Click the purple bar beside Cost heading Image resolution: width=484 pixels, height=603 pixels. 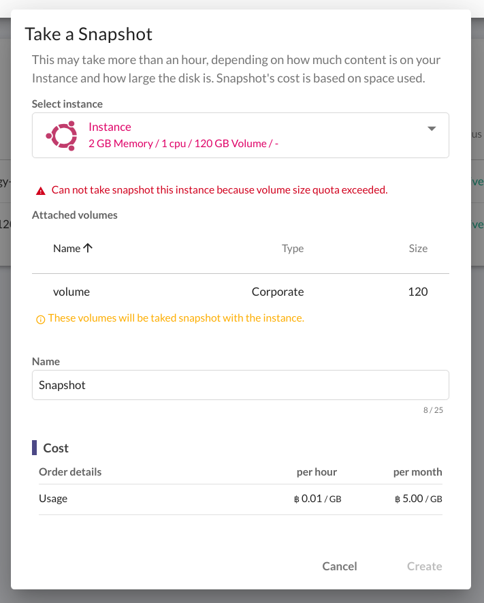(x=34, y=448)
